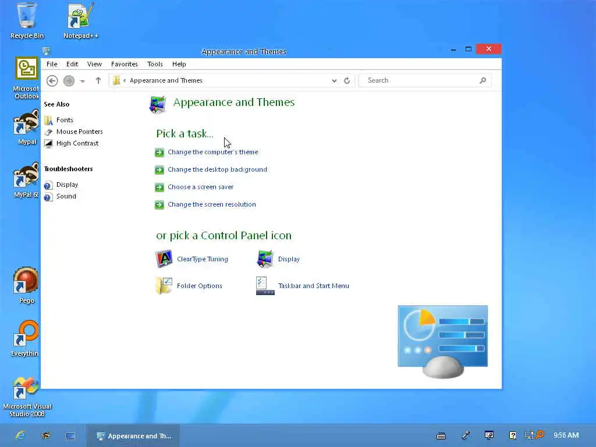Open the High Contrast link

(77, 143)
